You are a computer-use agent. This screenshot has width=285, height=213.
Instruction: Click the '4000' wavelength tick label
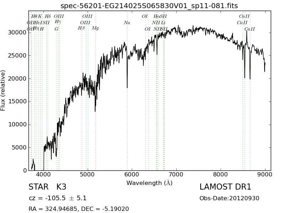click(43, 175)
